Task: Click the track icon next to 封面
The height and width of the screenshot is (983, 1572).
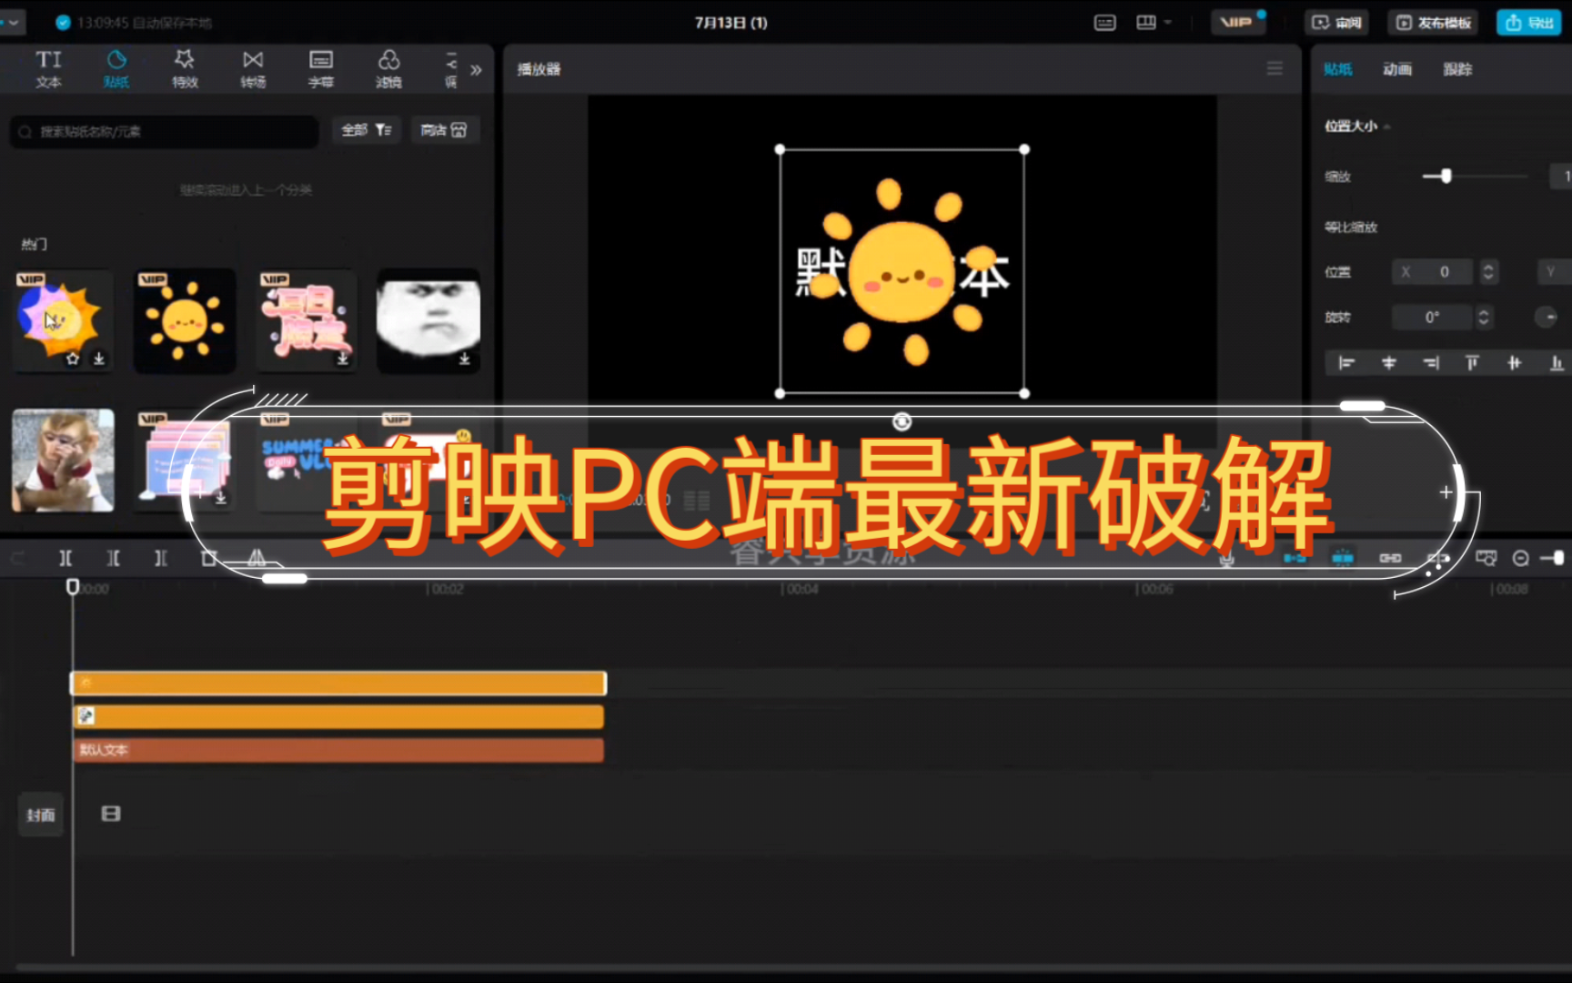Action: point(111,814)
